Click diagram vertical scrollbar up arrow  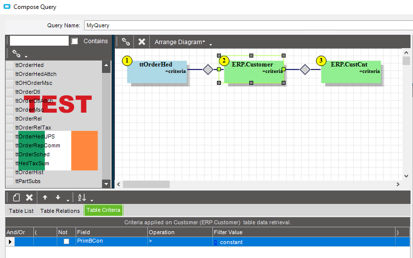tap(406, 53)
